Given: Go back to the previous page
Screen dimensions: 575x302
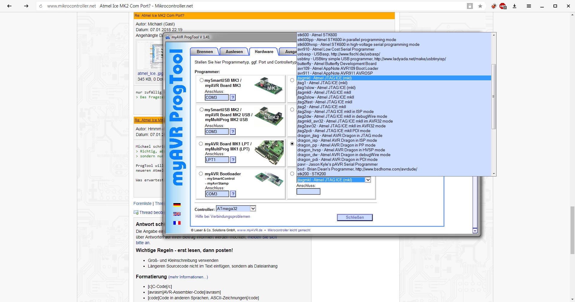Looking at the screenshot, I should (9, 6).
